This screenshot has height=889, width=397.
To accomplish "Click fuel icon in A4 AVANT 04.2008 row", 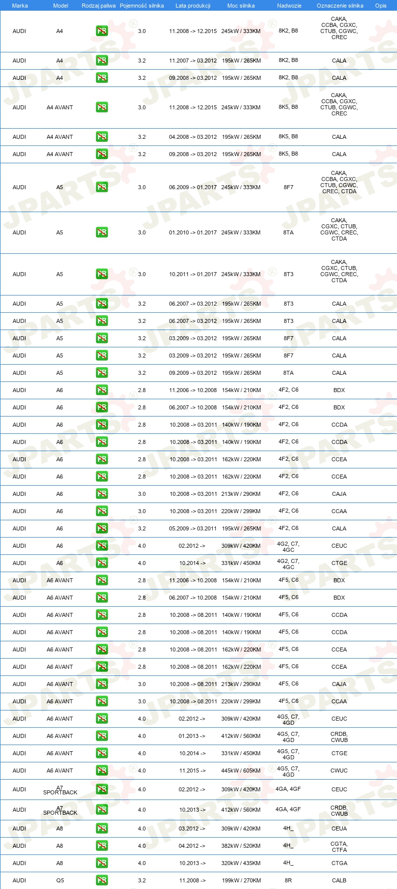I will [x=102, y=137].
